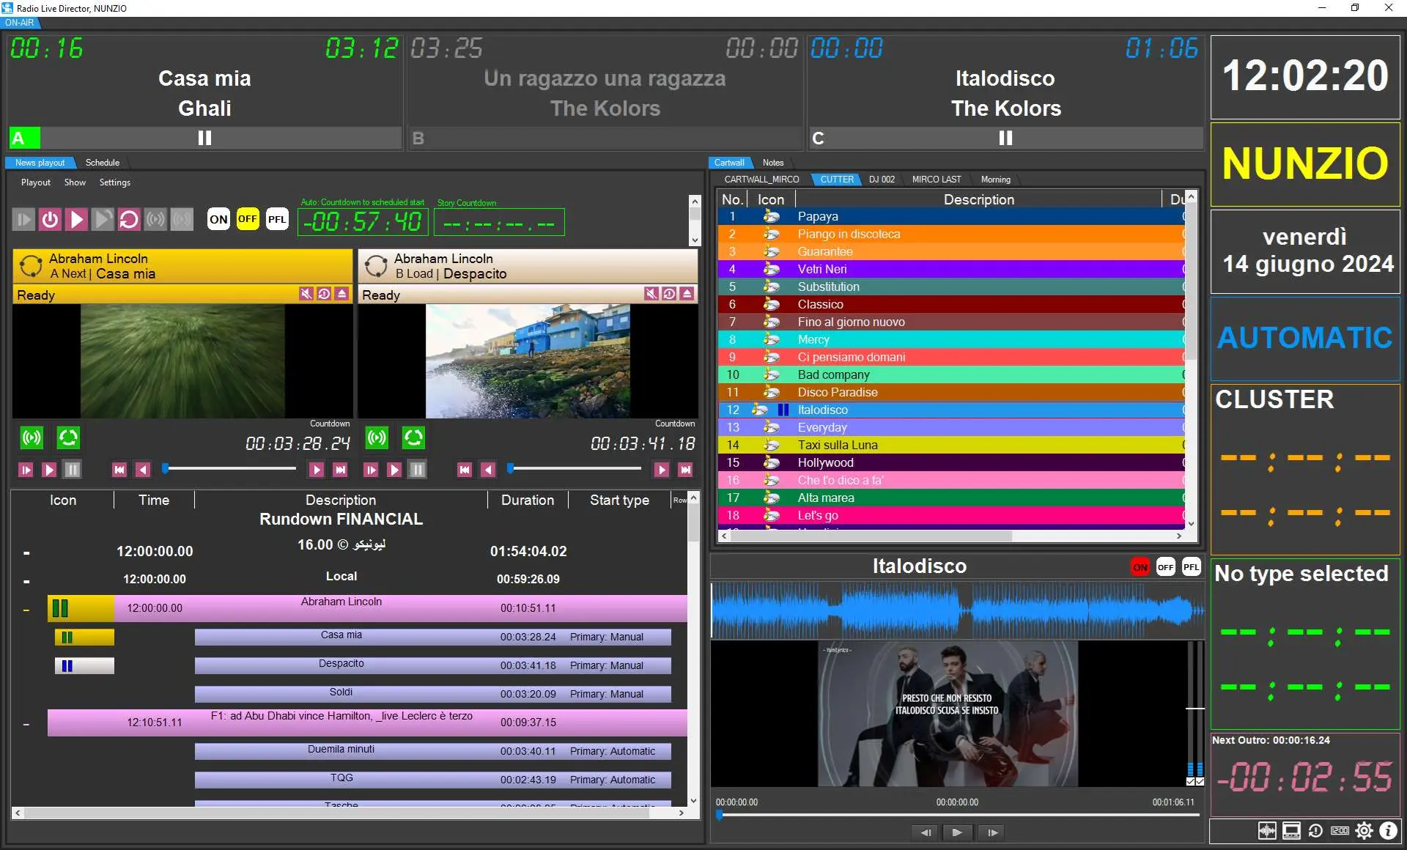Click the green broadcast icon under Player A
1407x850 pixels.
[x=32, y=438]
